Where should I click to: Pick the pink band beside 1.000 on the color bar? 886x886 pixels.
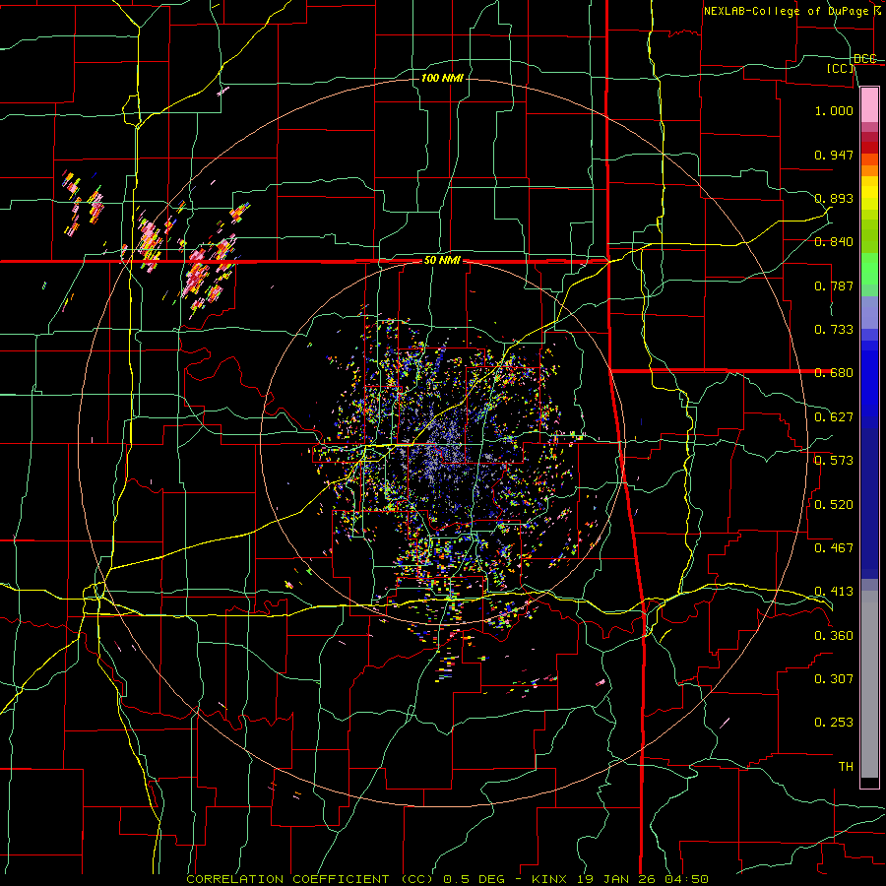coord(869,105)
